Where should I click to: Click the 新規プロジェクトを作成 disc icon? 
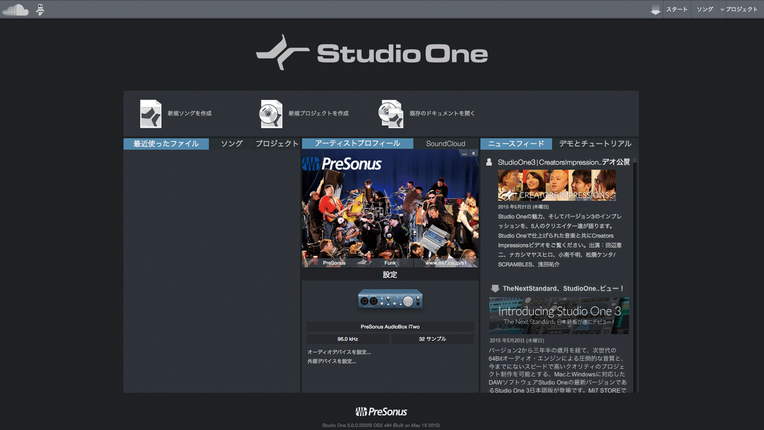pos(271,114)
